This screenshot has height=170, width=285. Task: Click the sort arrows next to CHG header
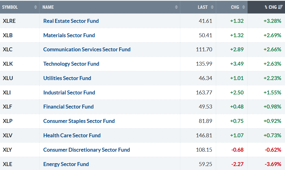pyautogui.click(x=244, y=7)
